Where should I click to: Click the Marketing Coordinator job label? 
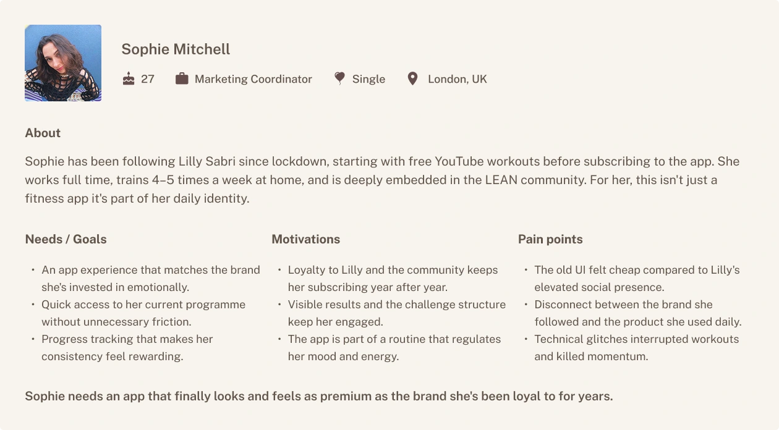click(x=253, y=79)
